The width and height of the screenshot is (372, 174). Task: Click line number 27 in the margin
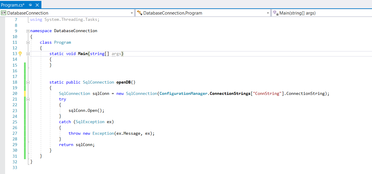[15, 134]
